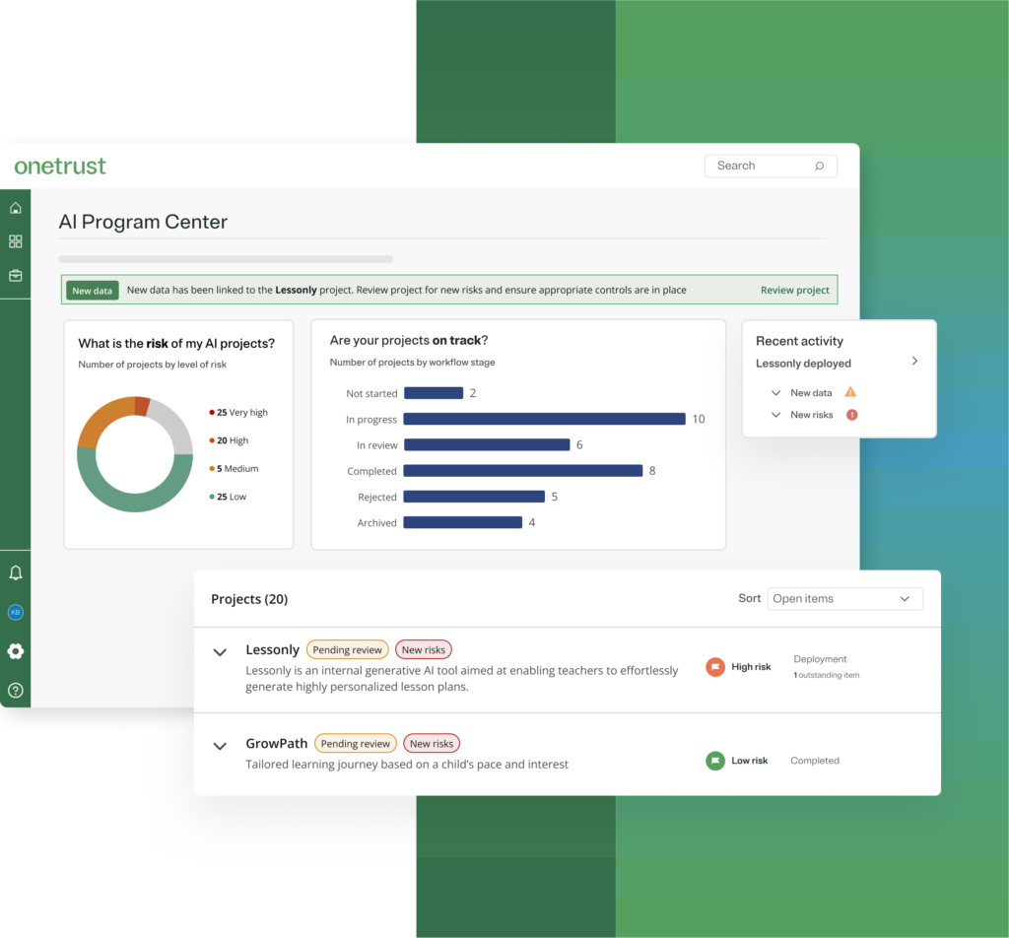The image size is (1009, 938).
Task: Open notifications bell icon
Action: click(16, 572)
